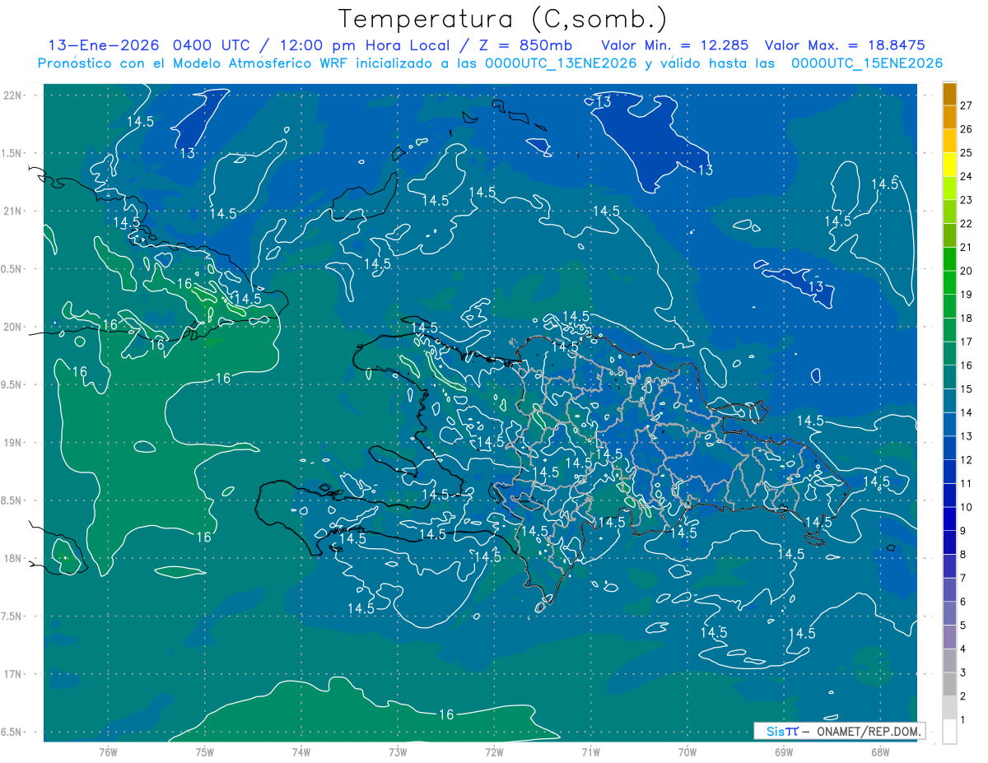Click the '7.5N' latitude axis label
This screenshot has height=763, width=988.
click(x=12, y=616)
